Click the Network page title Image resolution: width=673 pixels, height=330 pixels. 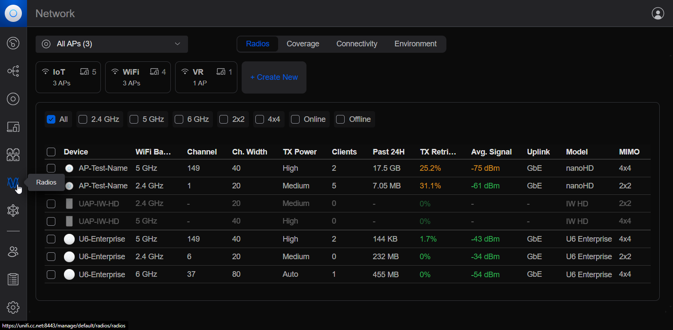(x=55, y=13)
